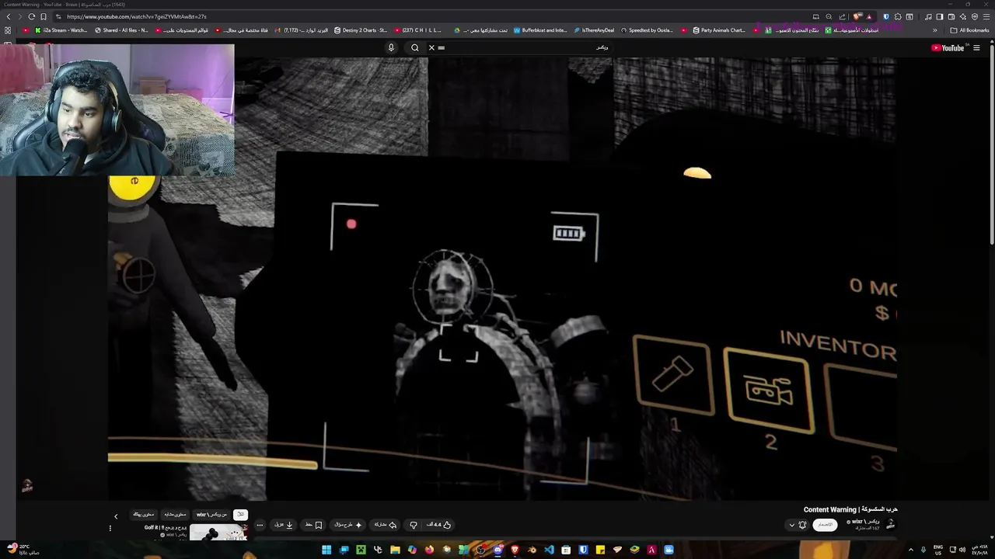Open the channel avatar next to wixr
Screen dimensions: 995x559
pyautogui.click(x=891, y=525)
